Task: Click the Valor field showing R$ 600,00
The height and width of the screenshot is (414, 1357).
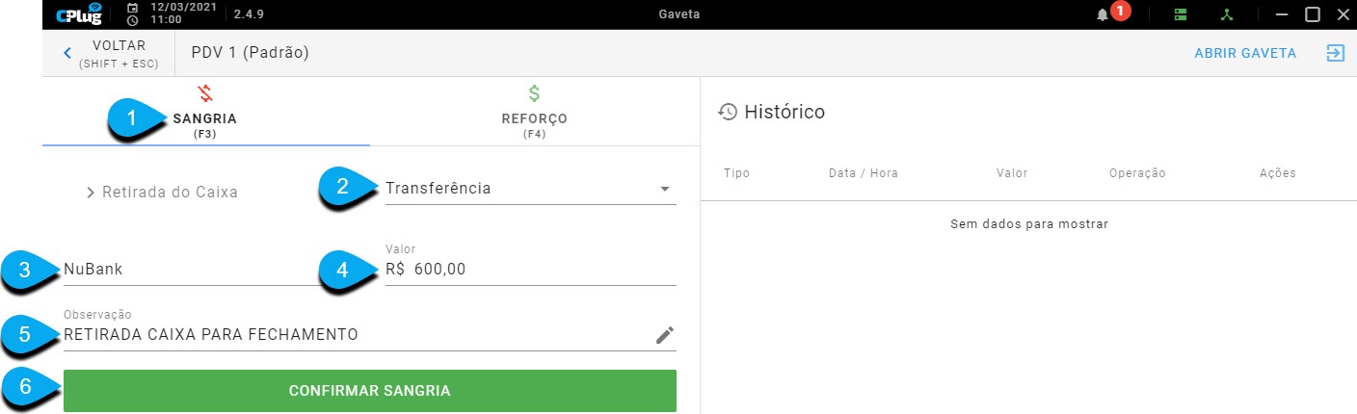Action: pyautogui.click(x=530, y=270)
